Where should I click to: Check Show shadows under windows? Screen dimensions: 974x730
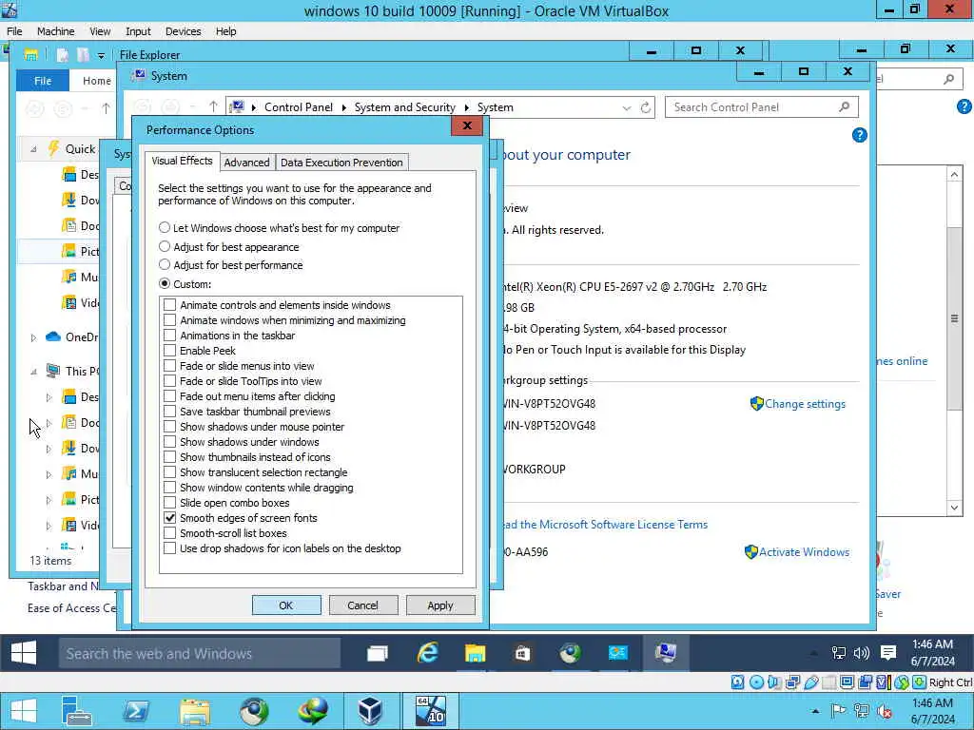coord(169,441)
